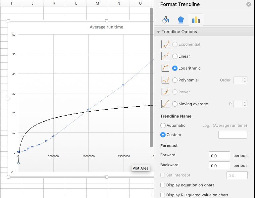Click the 15000000 horizontal axis label
Viewport: 255px width, 198px height.
124,156
